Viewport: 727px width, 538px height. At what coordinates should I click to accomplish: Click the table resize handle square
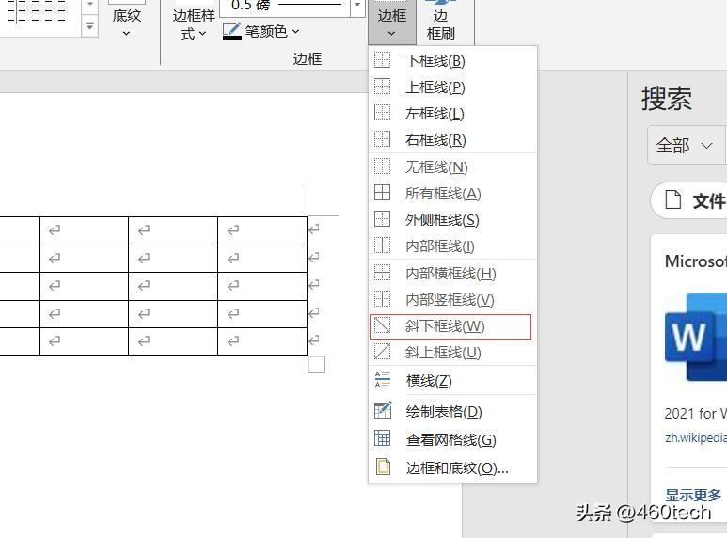pyautogui.click(x=316, y=365)
